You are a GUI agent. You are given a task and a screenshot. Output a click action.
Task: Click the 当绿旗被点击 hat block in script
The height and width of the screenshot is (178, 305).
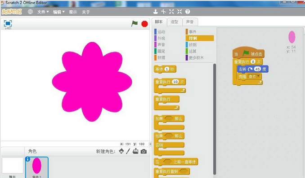tap(248, 53)
